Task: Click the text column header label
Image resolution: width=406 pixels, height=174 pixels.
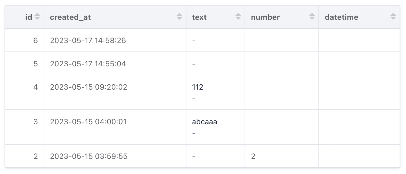Action: 199,17
